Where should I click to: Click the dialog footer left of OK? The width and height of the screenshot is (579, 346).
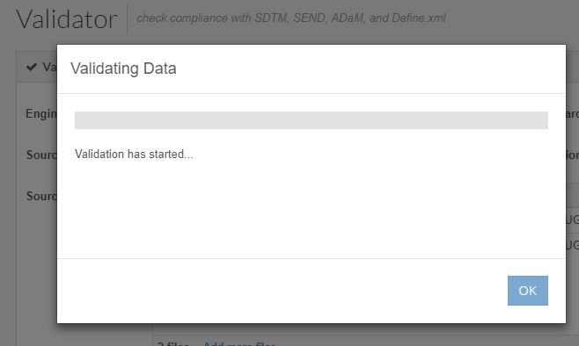coord(281,291)
